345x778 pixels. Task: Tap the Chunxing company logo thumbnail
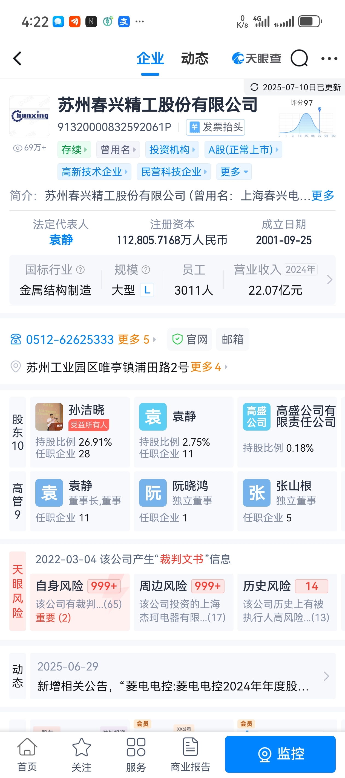click(x=30, y=116)
